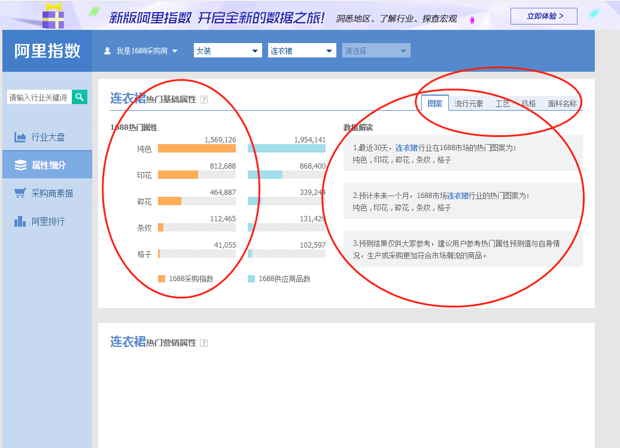Click the 格子 attribute label
The height and width of the screenshot is (448, 620).
click(x=144, y=254)
